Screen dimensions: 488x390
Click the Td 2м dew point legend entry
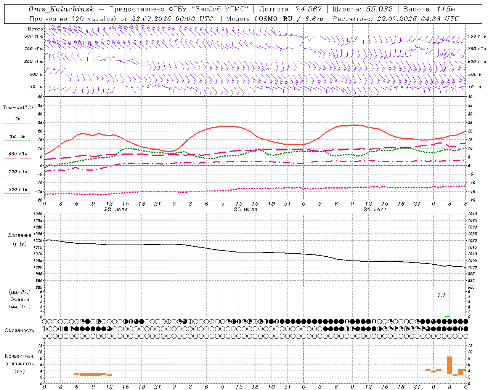coord(18,136)
